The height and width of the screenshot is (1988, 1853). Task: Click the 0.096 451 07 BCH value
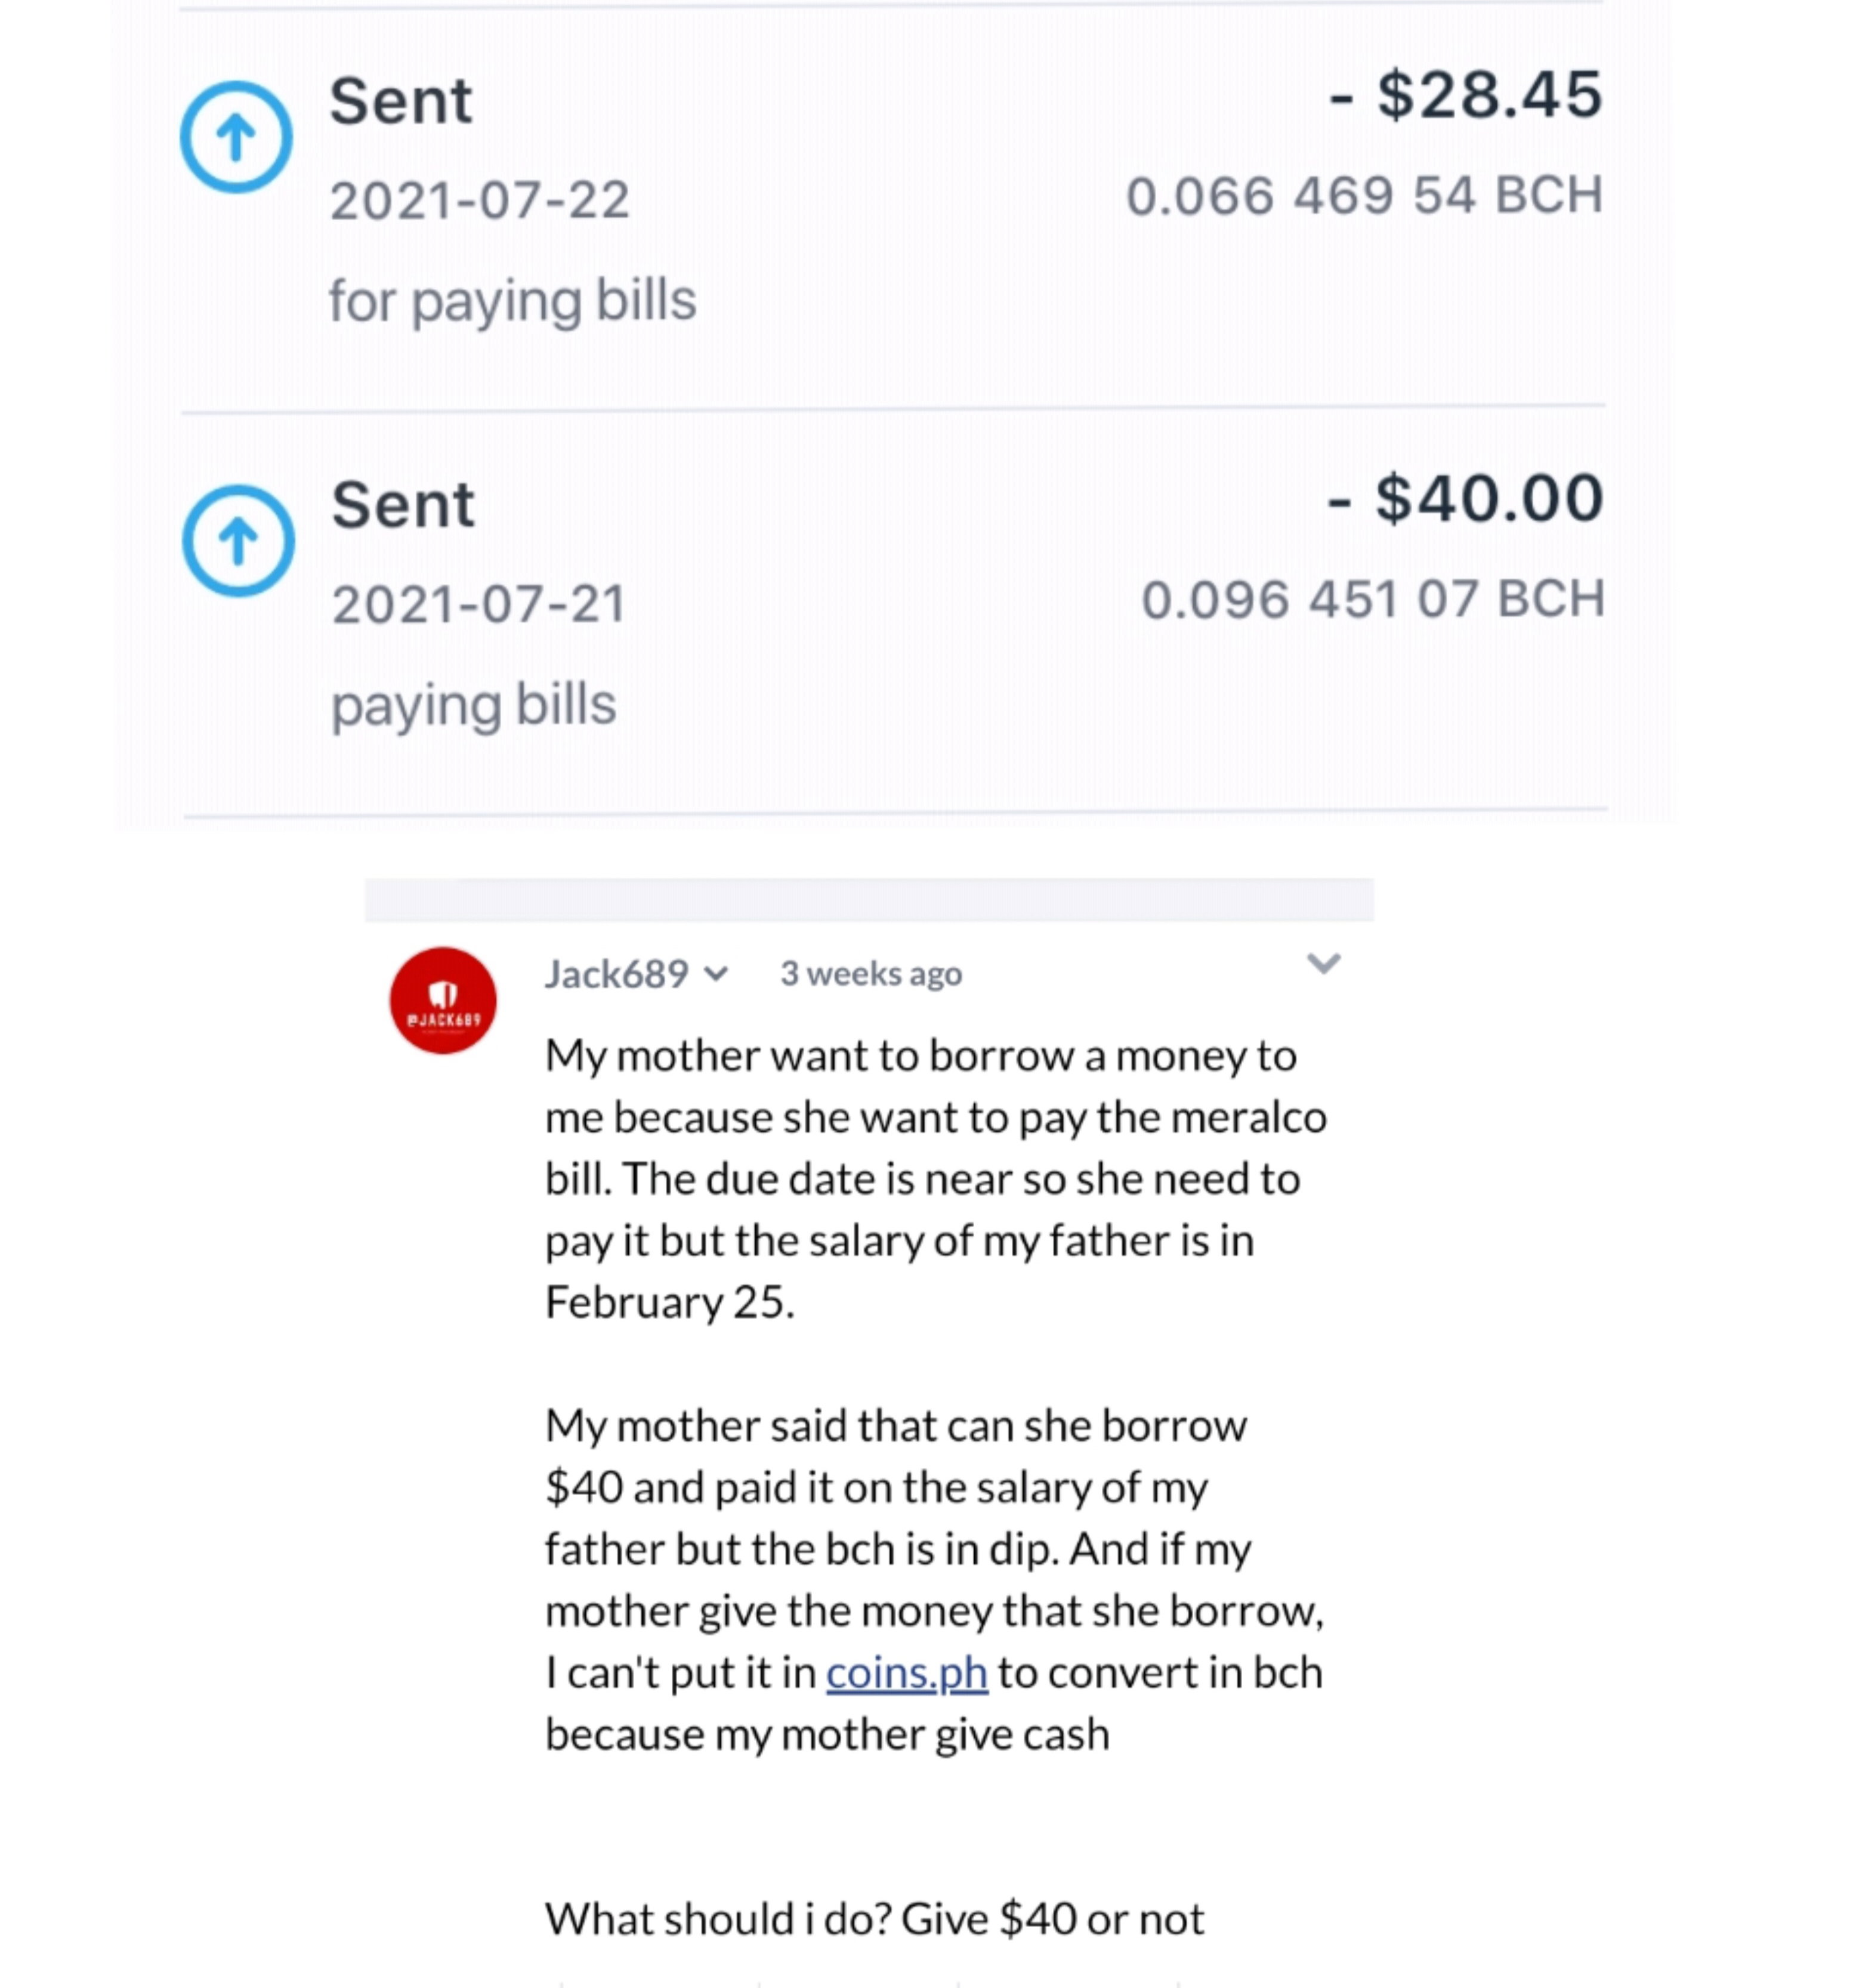click(x=1373, y=599)
